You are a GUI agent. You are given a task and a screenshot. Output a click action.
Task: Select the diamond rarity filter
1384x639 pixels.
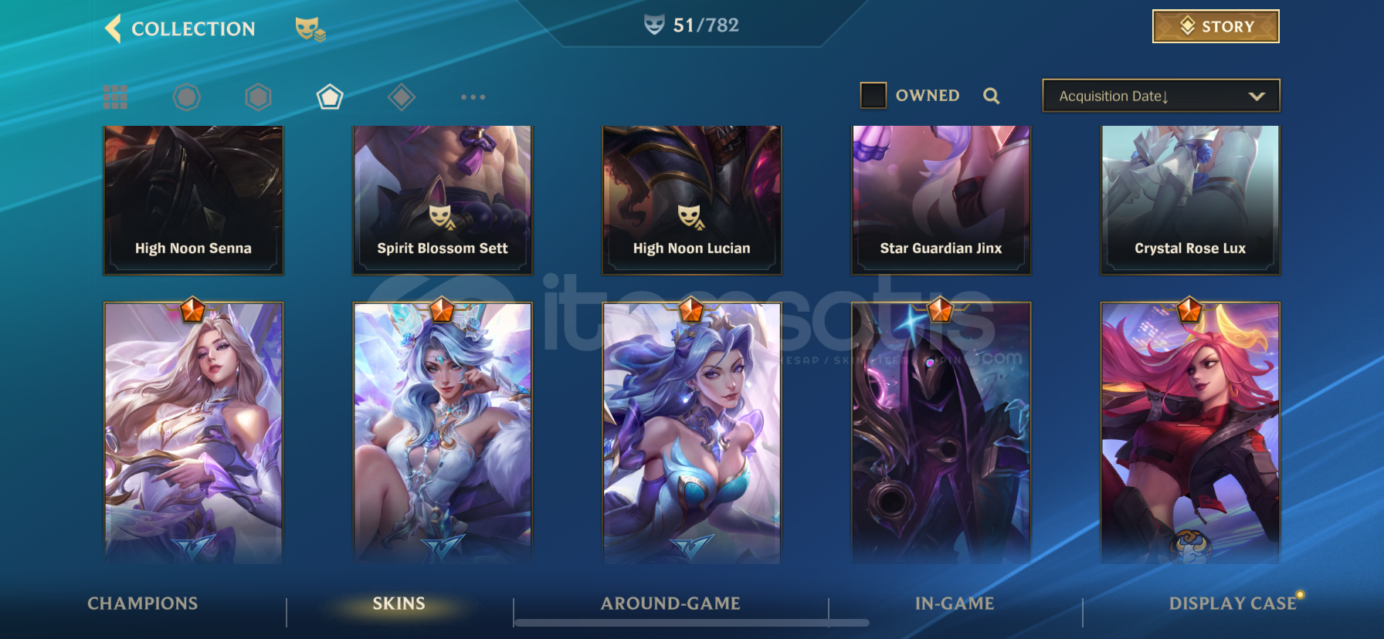click(x=402, y=97)
